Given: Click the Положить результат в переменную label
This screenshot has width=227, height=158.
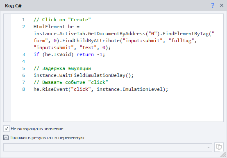Looking at the screenshot, I should pyautogui.click(x=47, y=138).
